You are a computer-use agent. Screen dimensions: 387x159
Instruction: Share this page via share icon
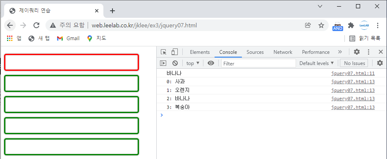[x=308, y=25]
